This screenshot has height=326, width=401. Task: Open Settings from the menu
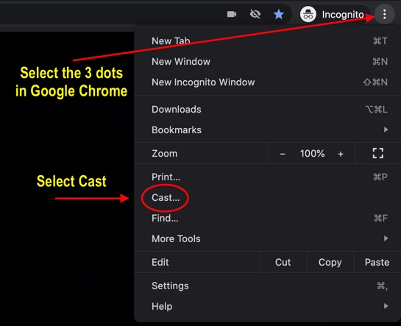tap(267, 286)
